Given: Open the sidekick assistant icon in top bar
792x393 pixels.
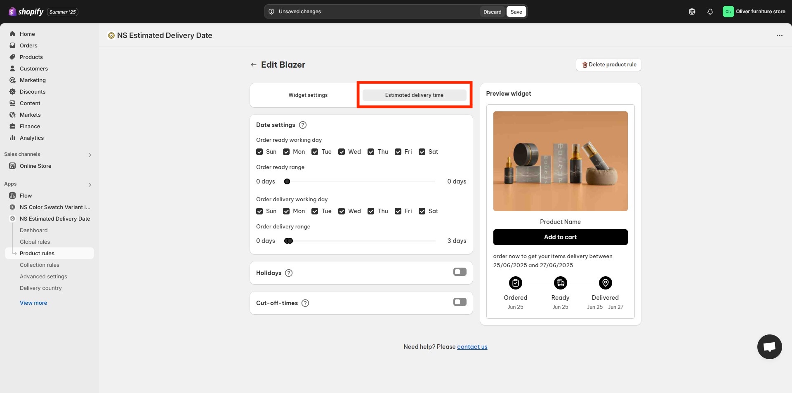Looking at the screenshot, I should pyautogui.click(x=692, y=12).
